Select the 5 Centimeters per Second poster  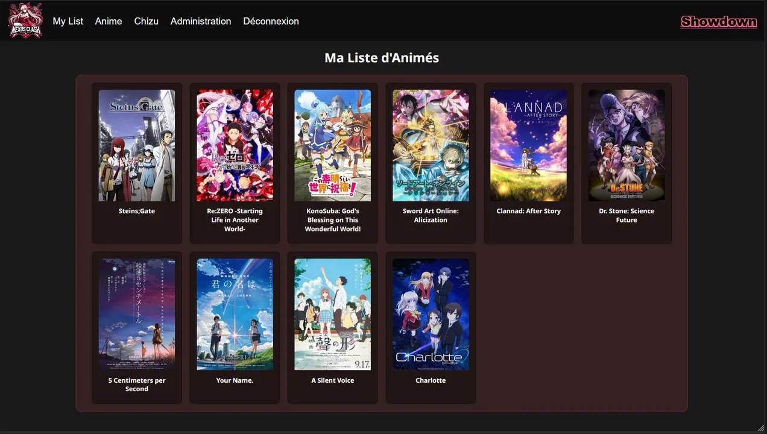[x=137, y=315]
